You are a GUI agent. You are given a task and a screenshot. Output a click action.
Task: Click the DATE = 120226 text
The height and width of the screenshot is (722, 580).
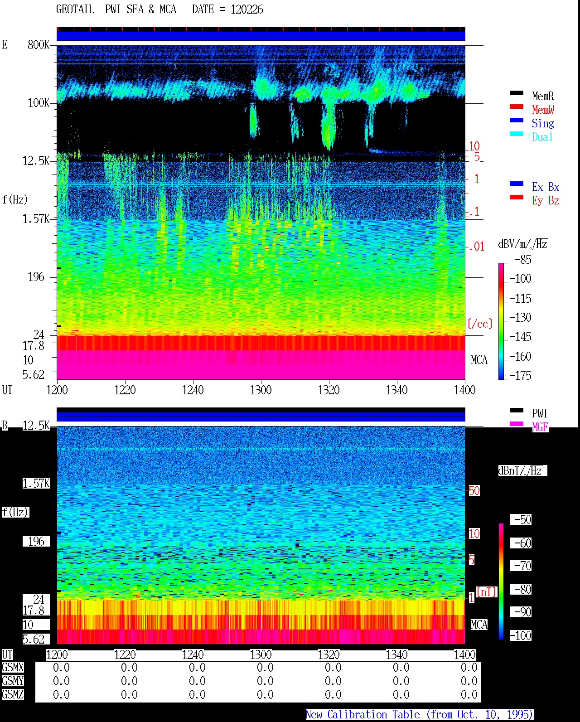point(227,10)
